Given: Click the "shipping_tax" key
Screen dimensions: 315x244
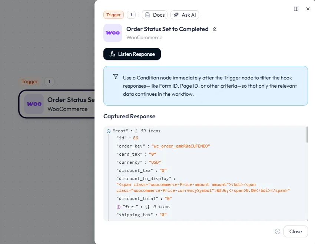Looking at the screenshot, I should 135,215.
